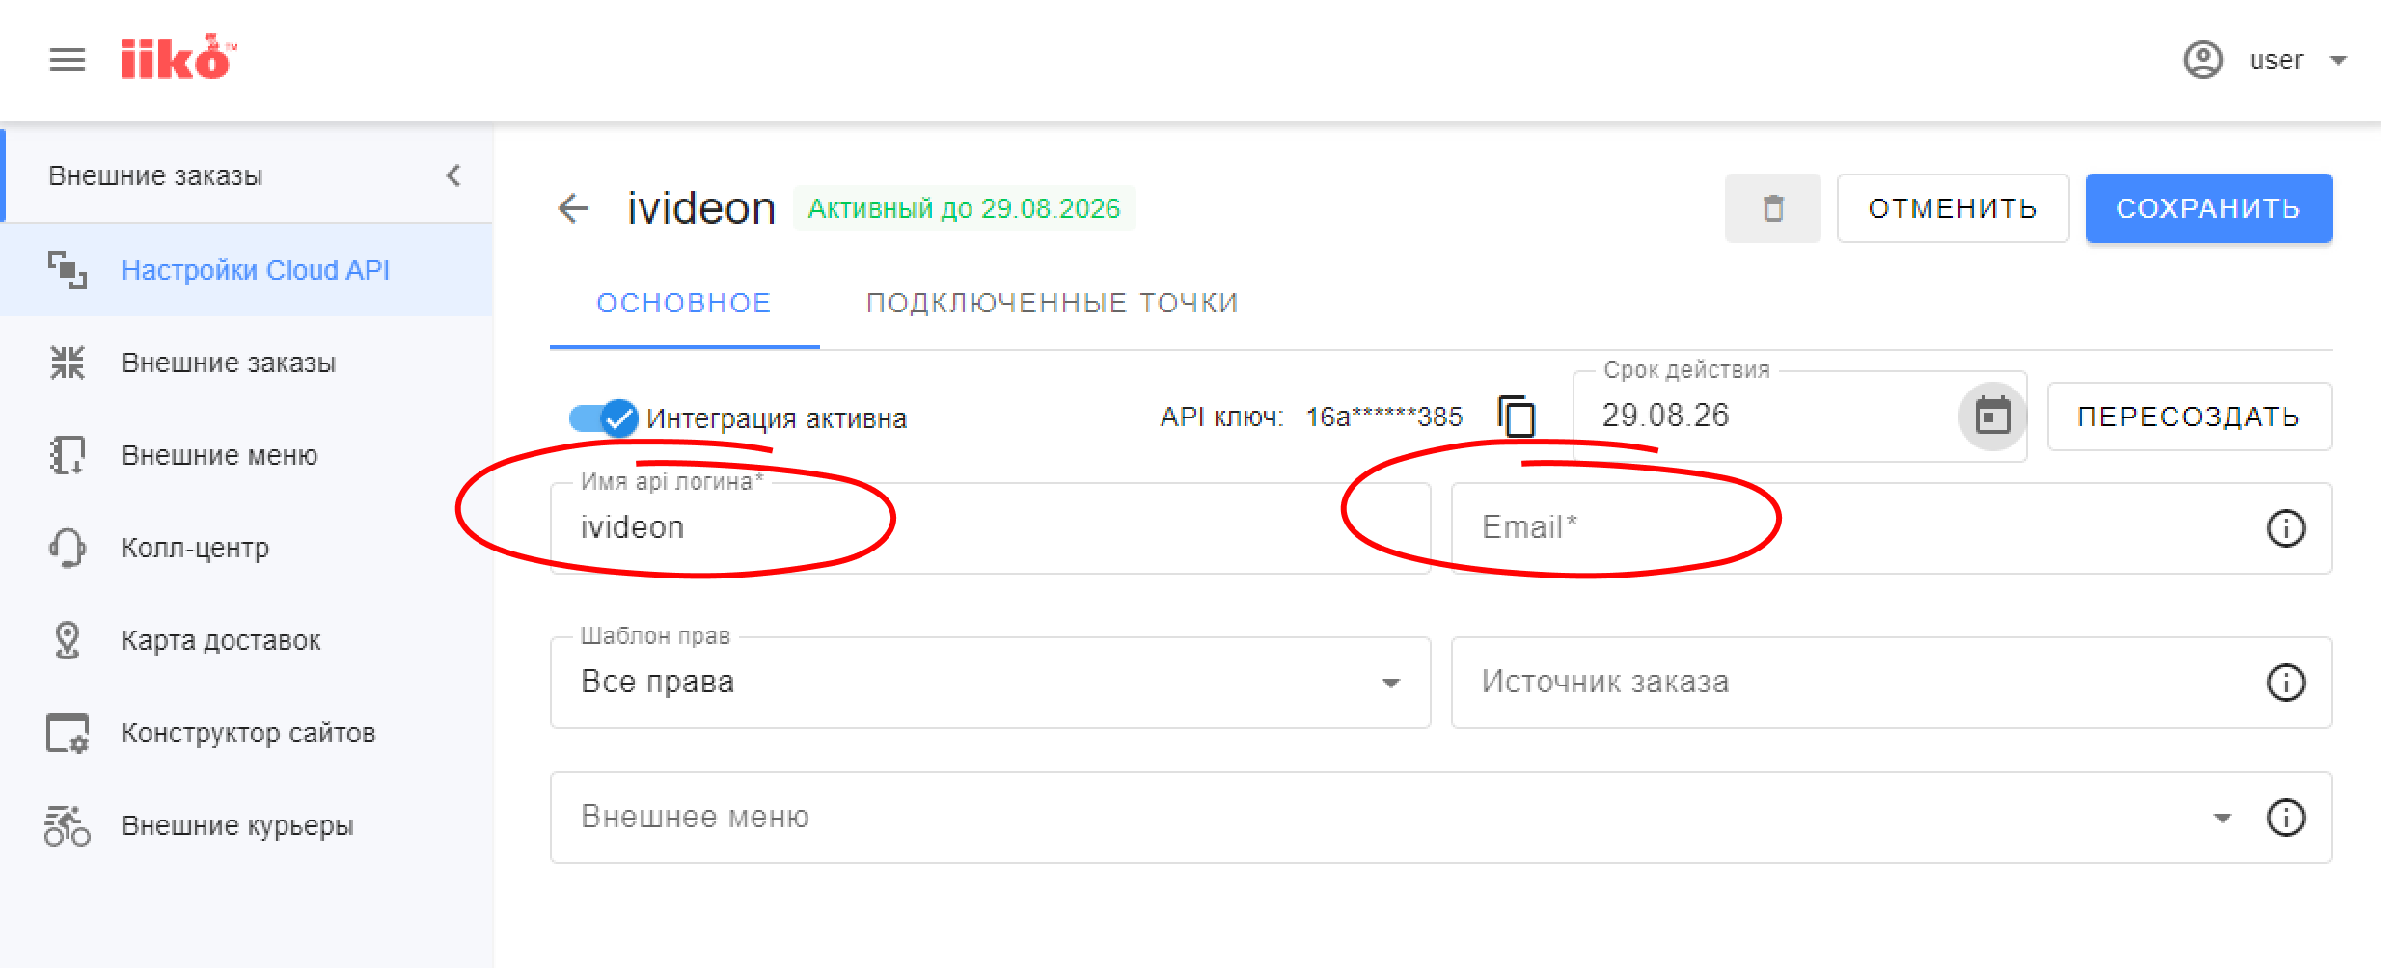The height and width of the screenshot is (968, 2381).
Task: Click the Отменить button
Action: pyautogui.click(x=1953, y=208)
